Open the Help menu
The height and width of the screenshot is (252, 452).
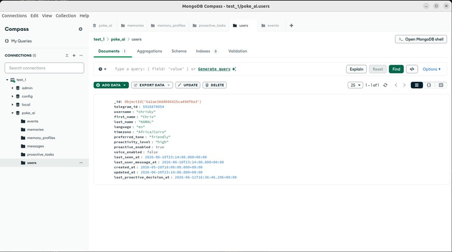[84, 16]
